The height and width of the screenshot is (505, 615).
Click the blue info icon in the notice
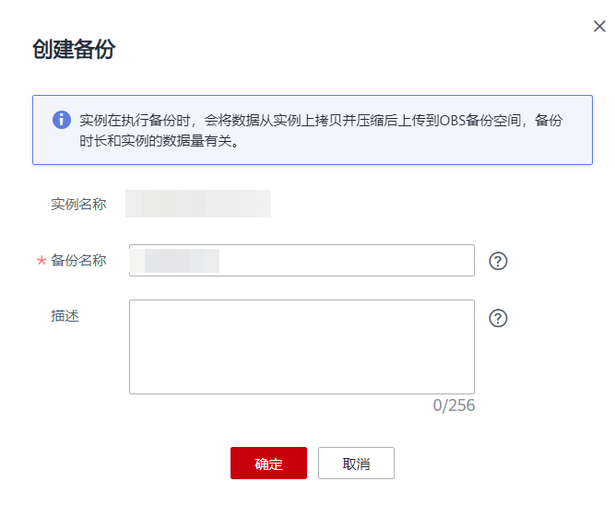[62, 120]
